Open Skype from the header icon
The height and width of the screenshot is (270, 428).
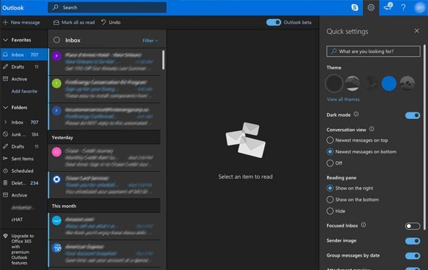point(354,7)
